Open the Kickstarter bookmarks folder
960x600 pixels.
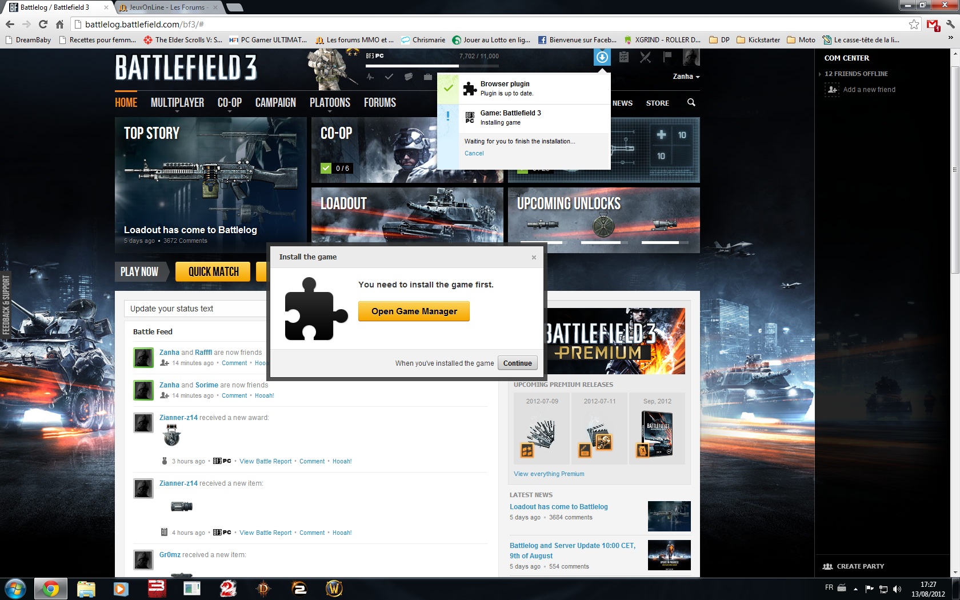758,40
